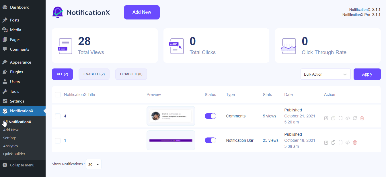
Task: Show the DISABLED (0) notifications tab
Action: click(131, 74)
